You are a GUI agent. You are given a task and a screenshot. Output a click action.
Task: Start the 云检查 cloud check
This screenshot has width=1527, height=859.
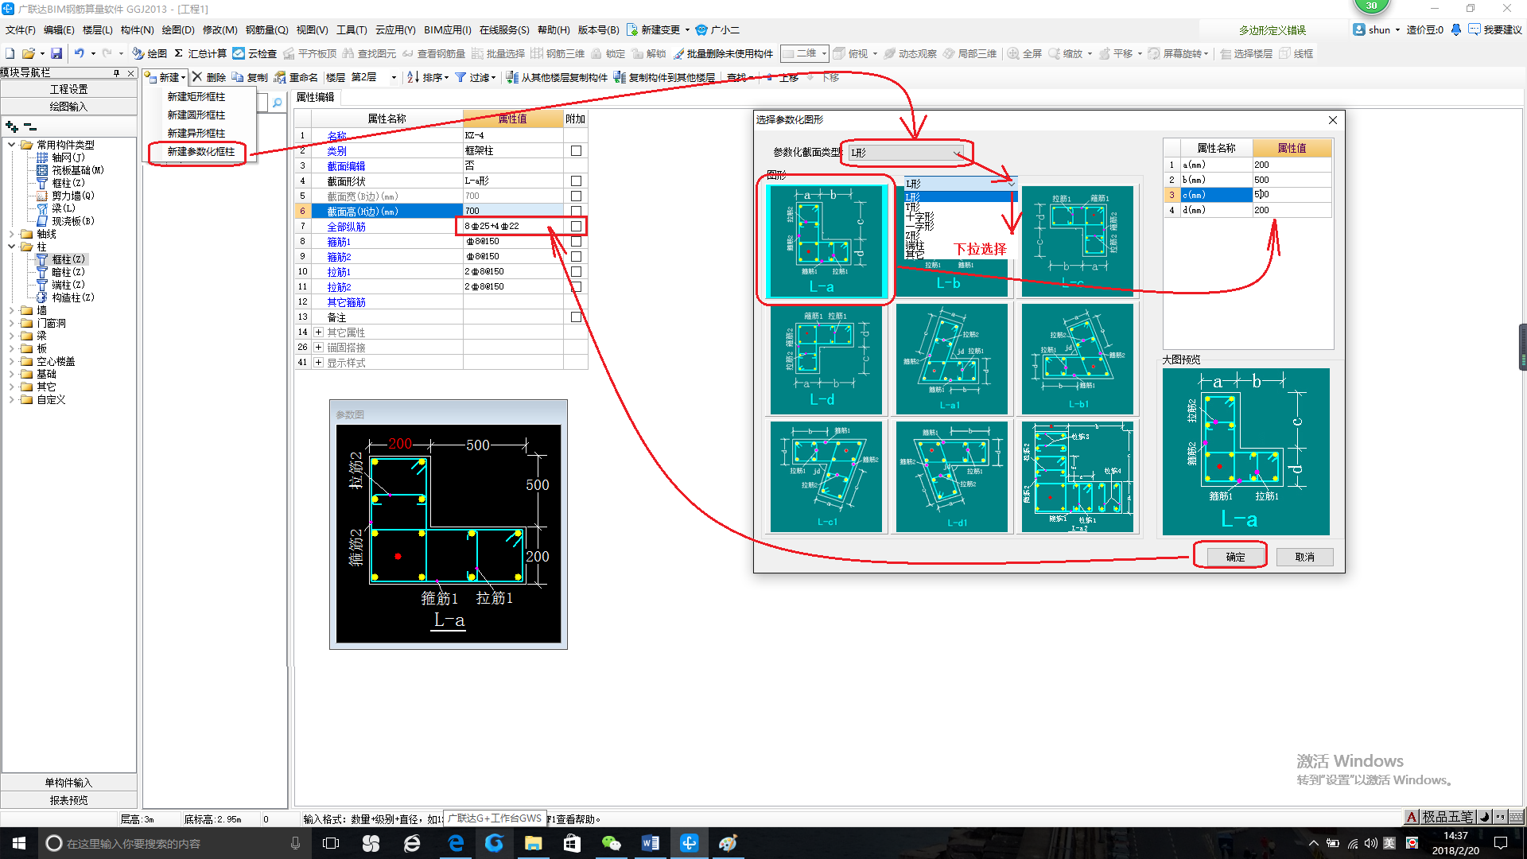(254, 53)
